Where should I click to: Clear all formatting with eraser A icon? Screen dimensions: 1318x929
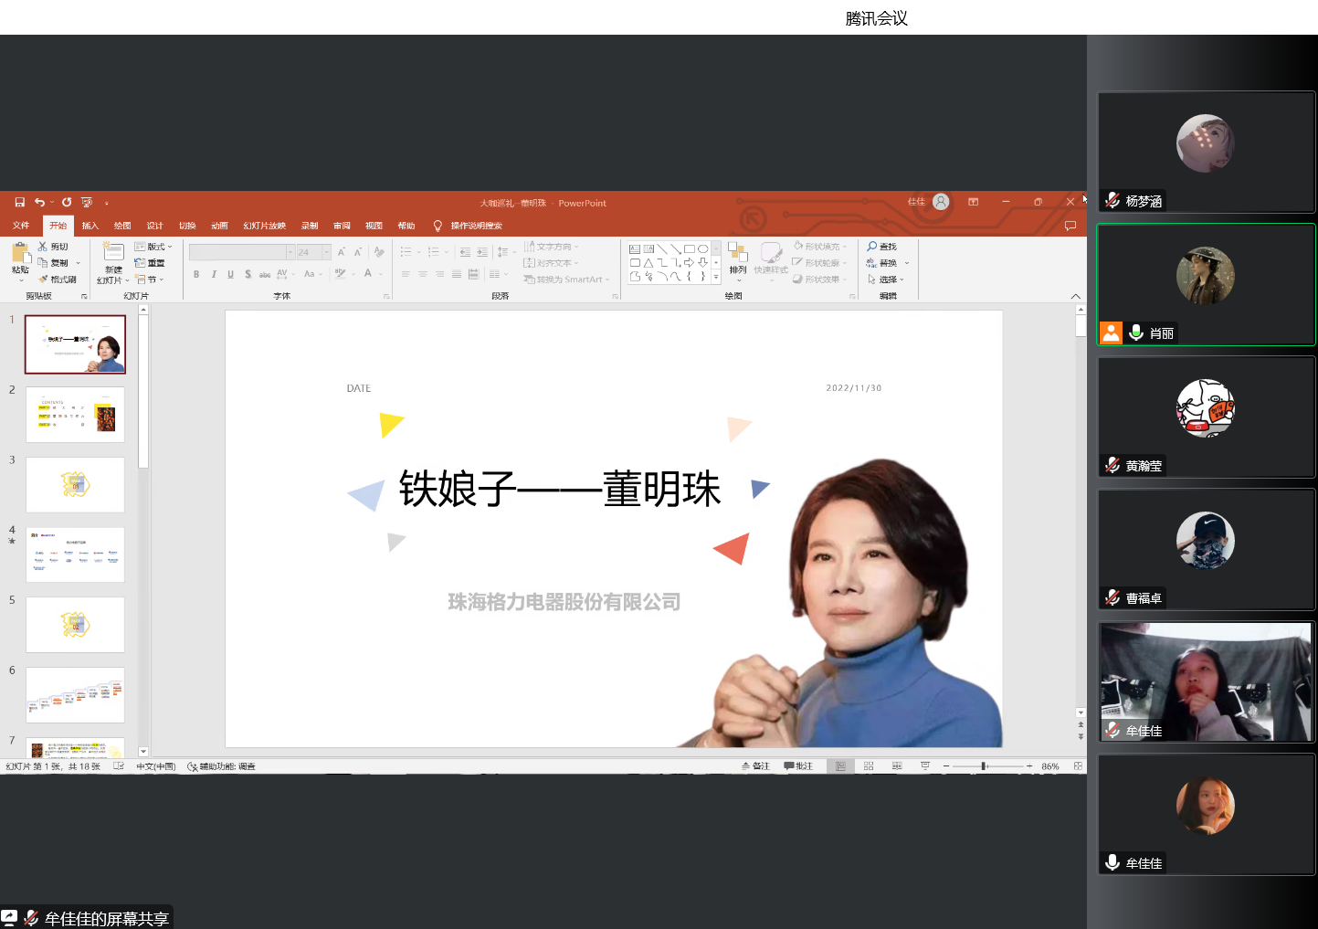pos(379,252)
